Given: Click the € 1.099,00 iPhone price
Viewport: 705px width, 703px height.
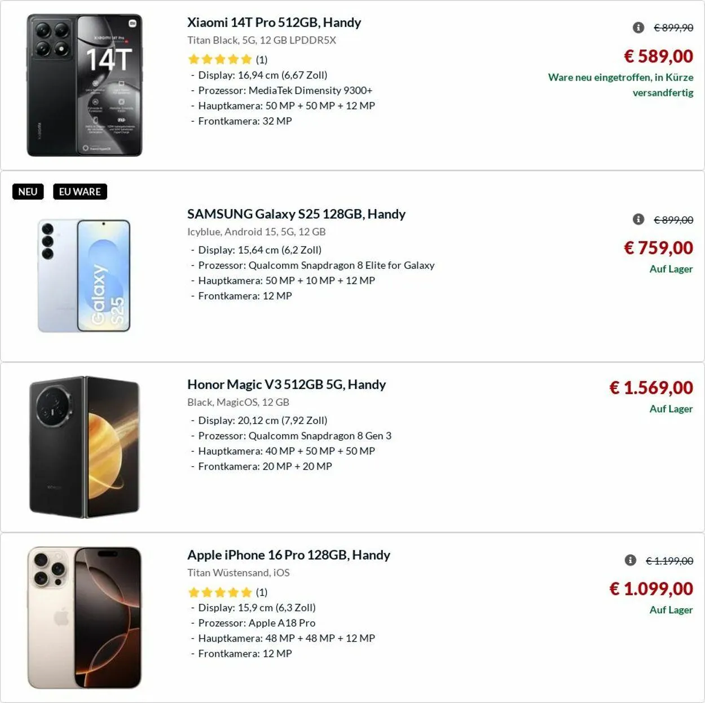Looking at the screenshot, I should tap(651, 589).
